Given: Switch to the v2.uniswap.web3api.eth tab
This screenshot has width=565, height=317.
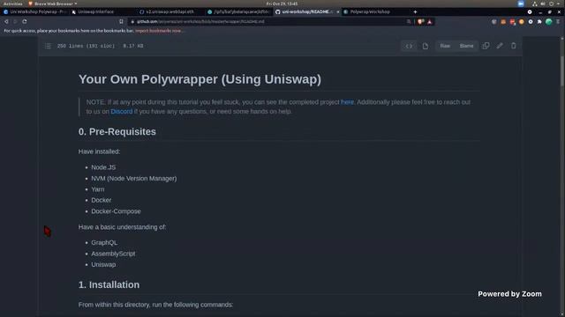Looking at the screenshot, I should point(169,11).
